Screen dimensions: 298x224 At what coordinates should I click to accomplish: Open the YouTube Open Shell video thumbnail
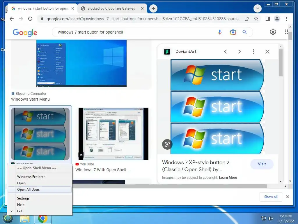point(113,134)
